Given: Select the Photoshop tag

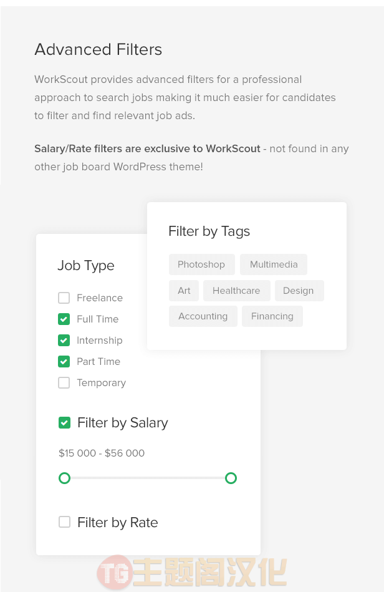Looking at the screenshot, I should coord(202,264).
